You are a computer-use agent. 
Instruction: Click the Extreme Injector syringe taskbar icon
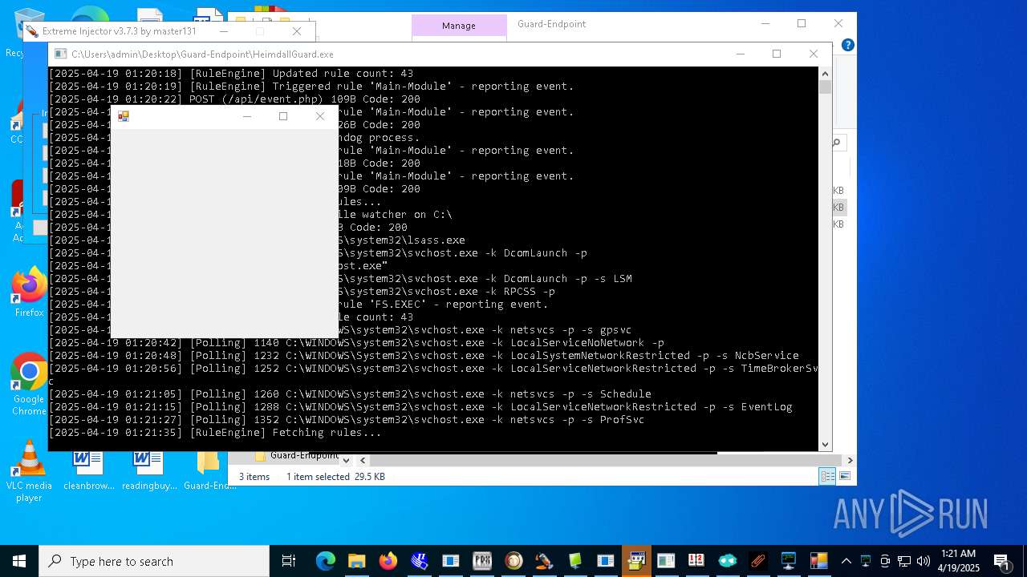coord(544,561)
